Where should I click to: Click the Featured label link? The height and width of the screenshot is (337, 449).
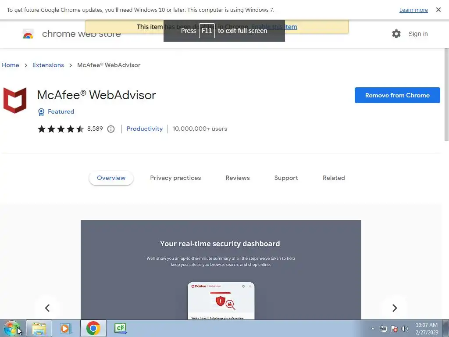61,112
